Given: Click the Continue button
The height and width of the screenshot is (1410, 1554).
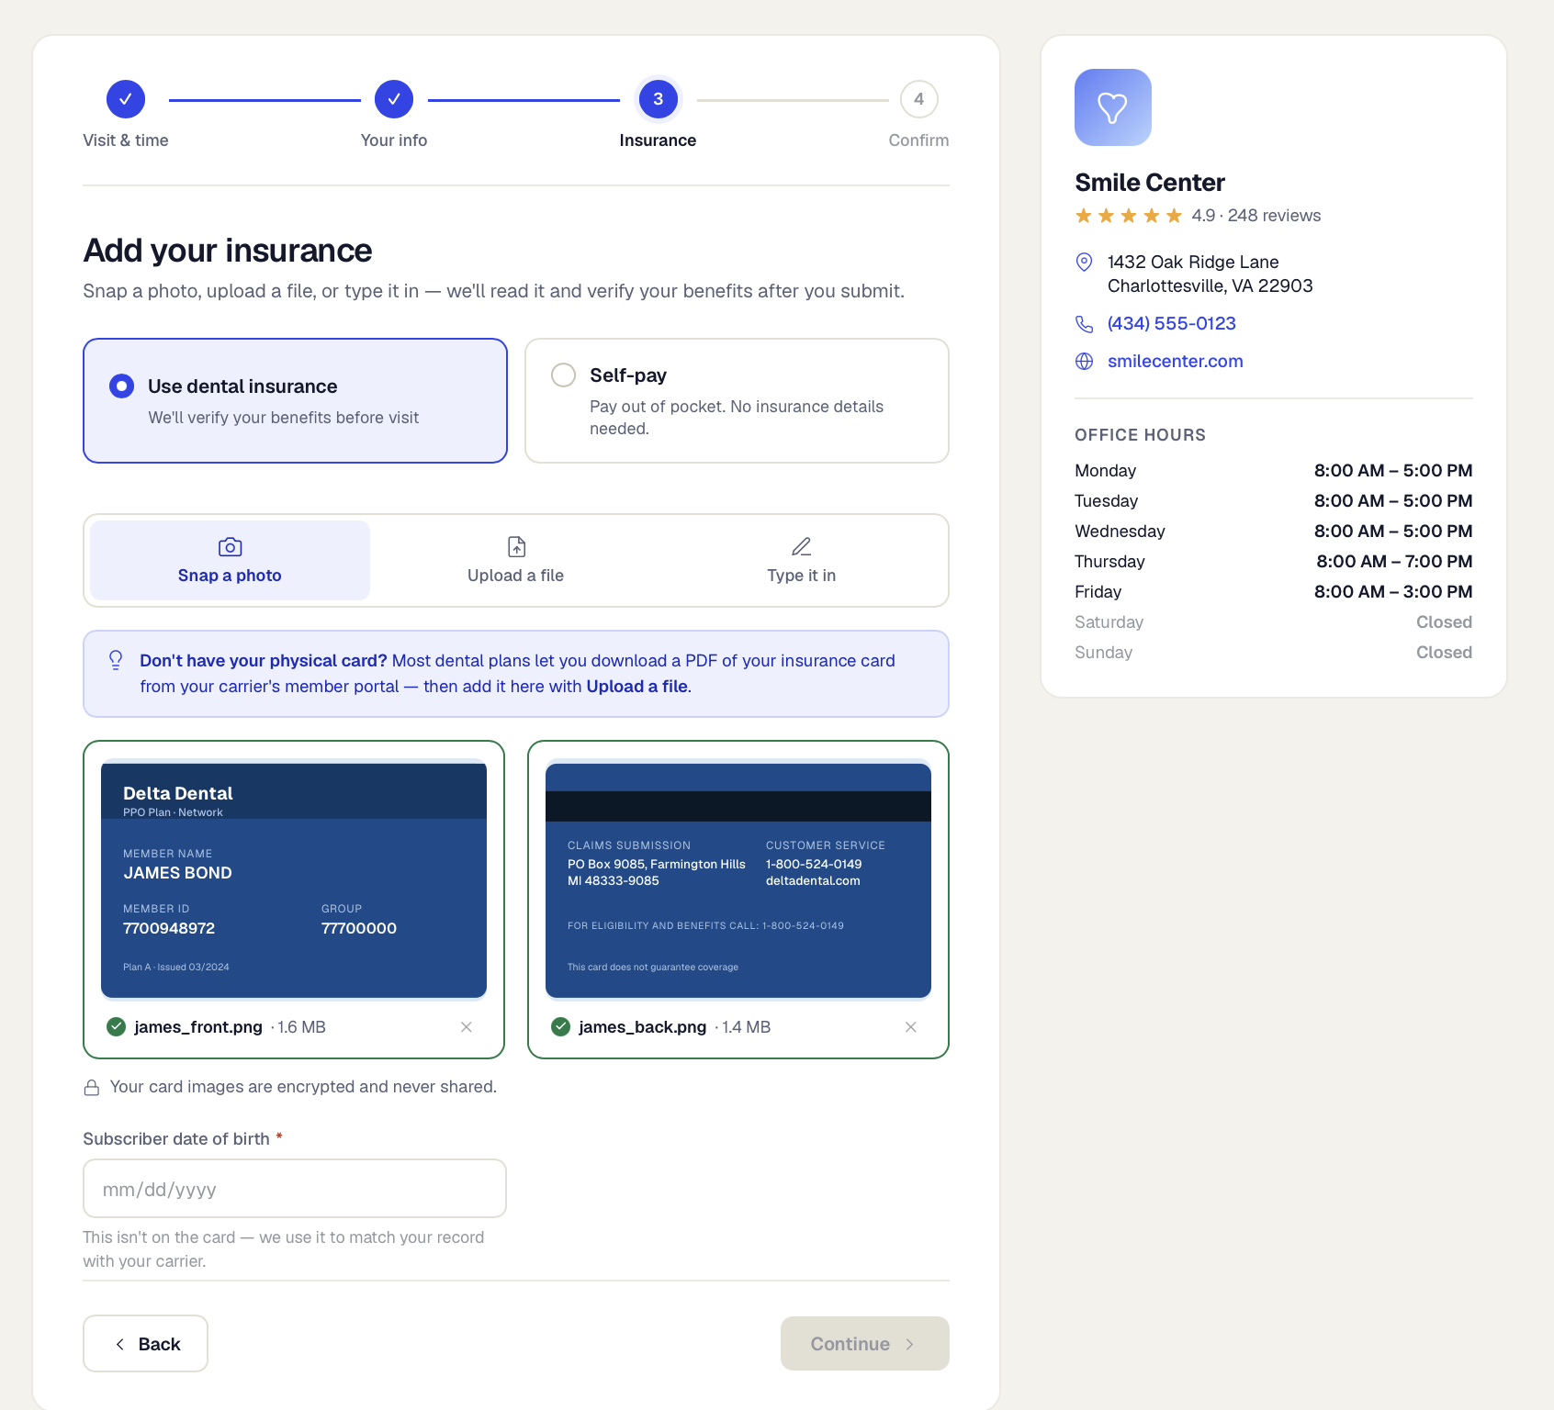Looking at the screenshot, I should pyautogui.click(x=865, y=1344).
